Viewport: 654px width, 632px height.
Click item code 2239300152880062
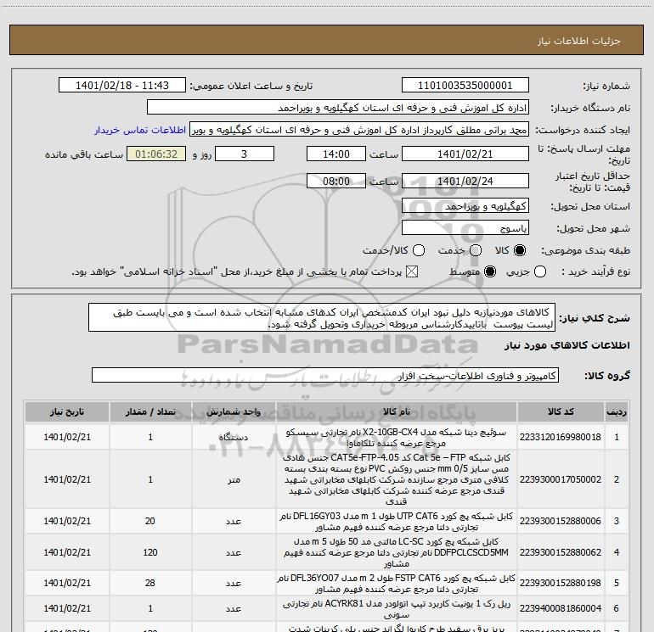coord(561,552)
